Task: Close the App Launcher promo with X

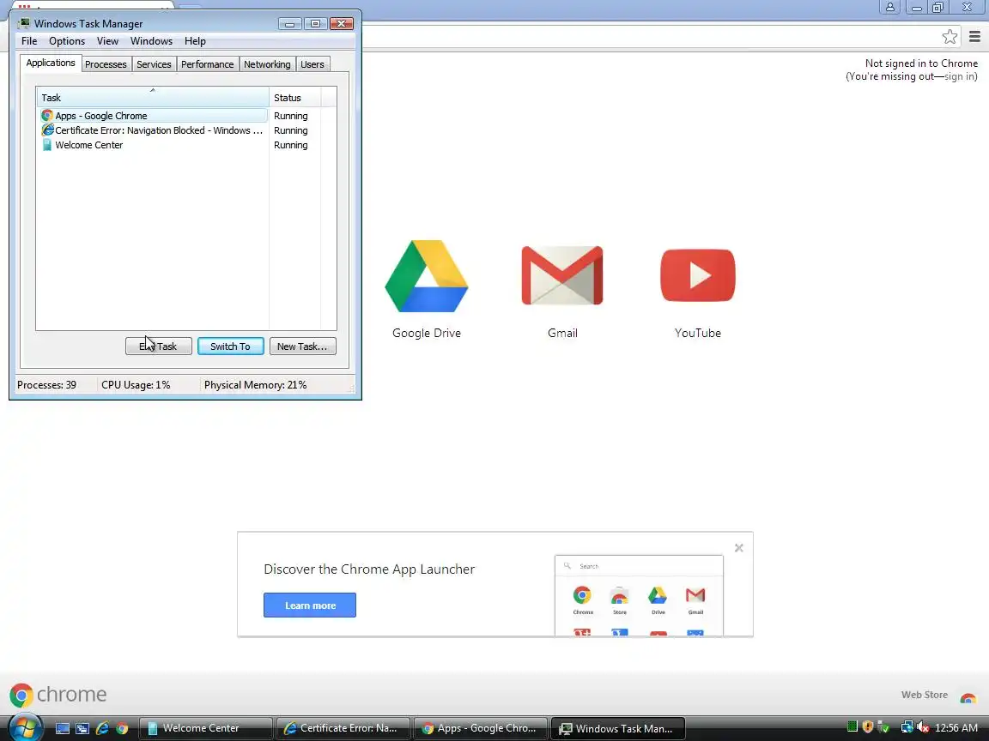Action: click(738, 548)
